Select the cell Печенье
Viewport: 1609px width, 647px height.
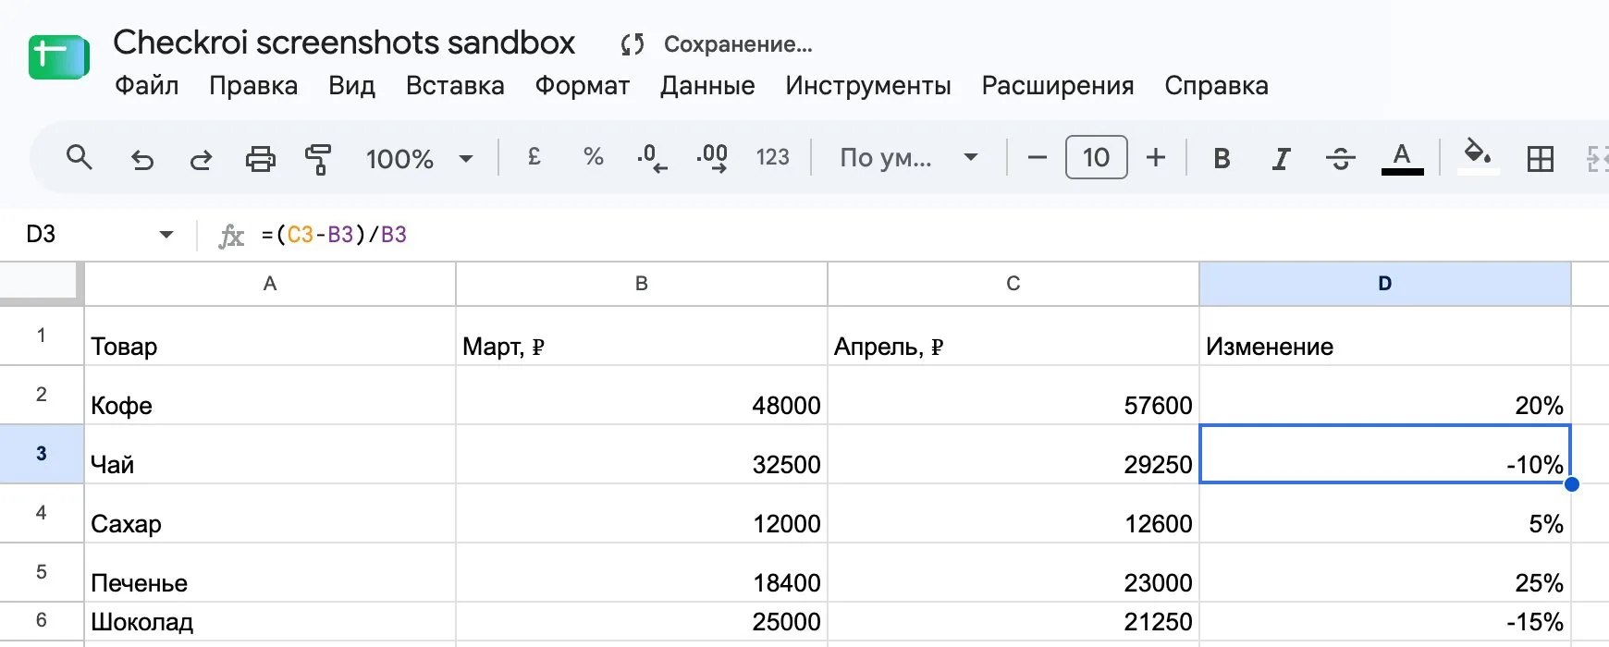coord(270,573)
